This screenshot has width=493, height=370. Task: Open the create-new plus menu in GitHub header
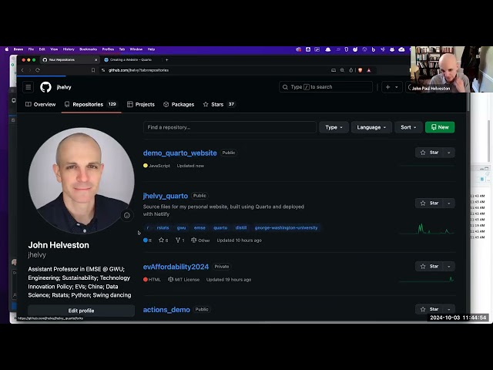[391, 87]
